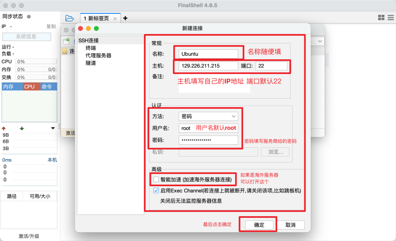Switch to the CPU tab in the process panel
Viewport: 396px width, 241px height.
(31, 86)
